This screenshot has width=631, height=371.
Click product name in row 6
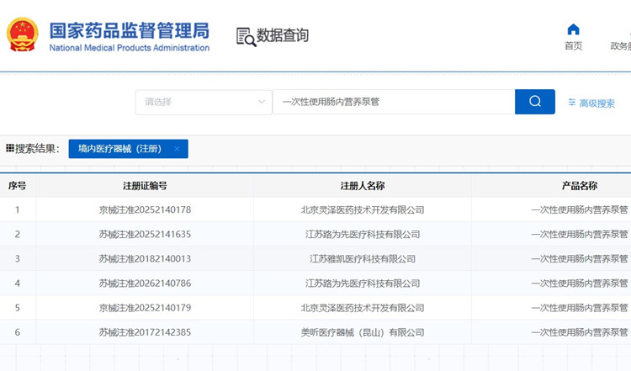(x=580, y=332)
